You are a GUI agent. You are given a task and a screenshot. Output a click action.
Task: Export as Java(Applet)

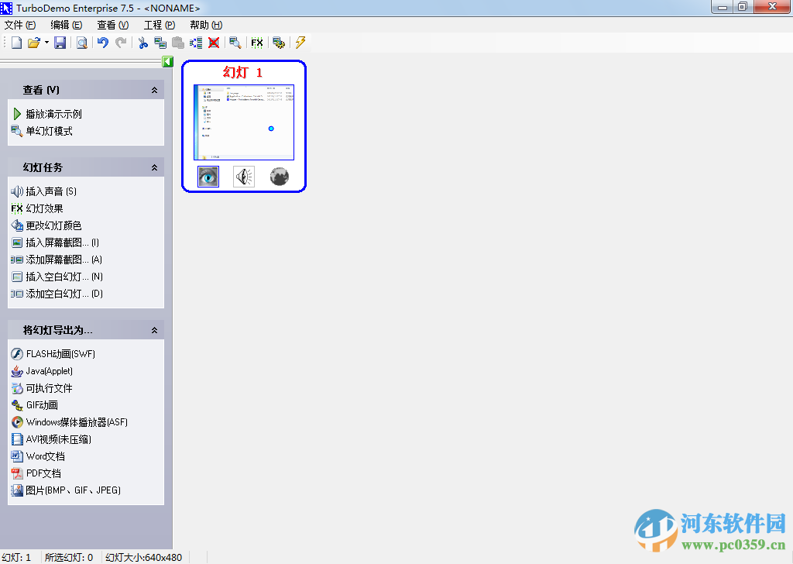42,371
